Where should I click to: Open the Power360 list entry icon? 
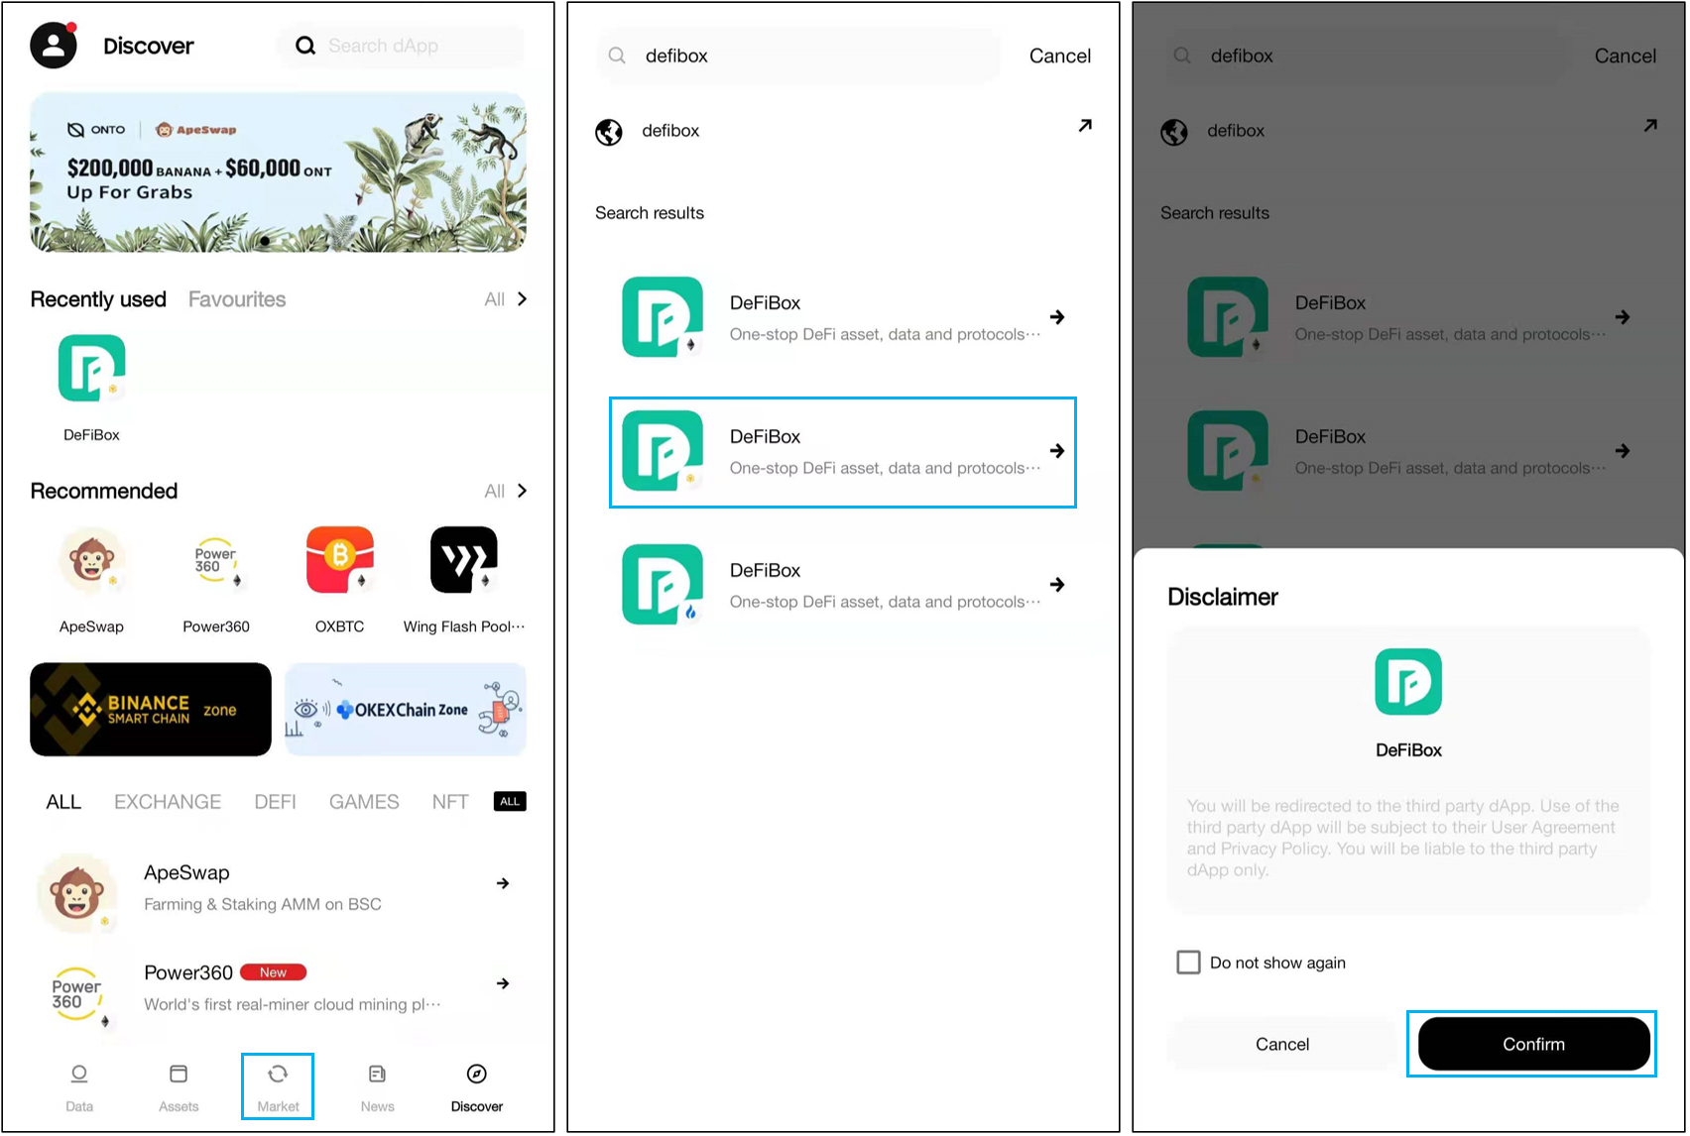click(x=76, y=993)
